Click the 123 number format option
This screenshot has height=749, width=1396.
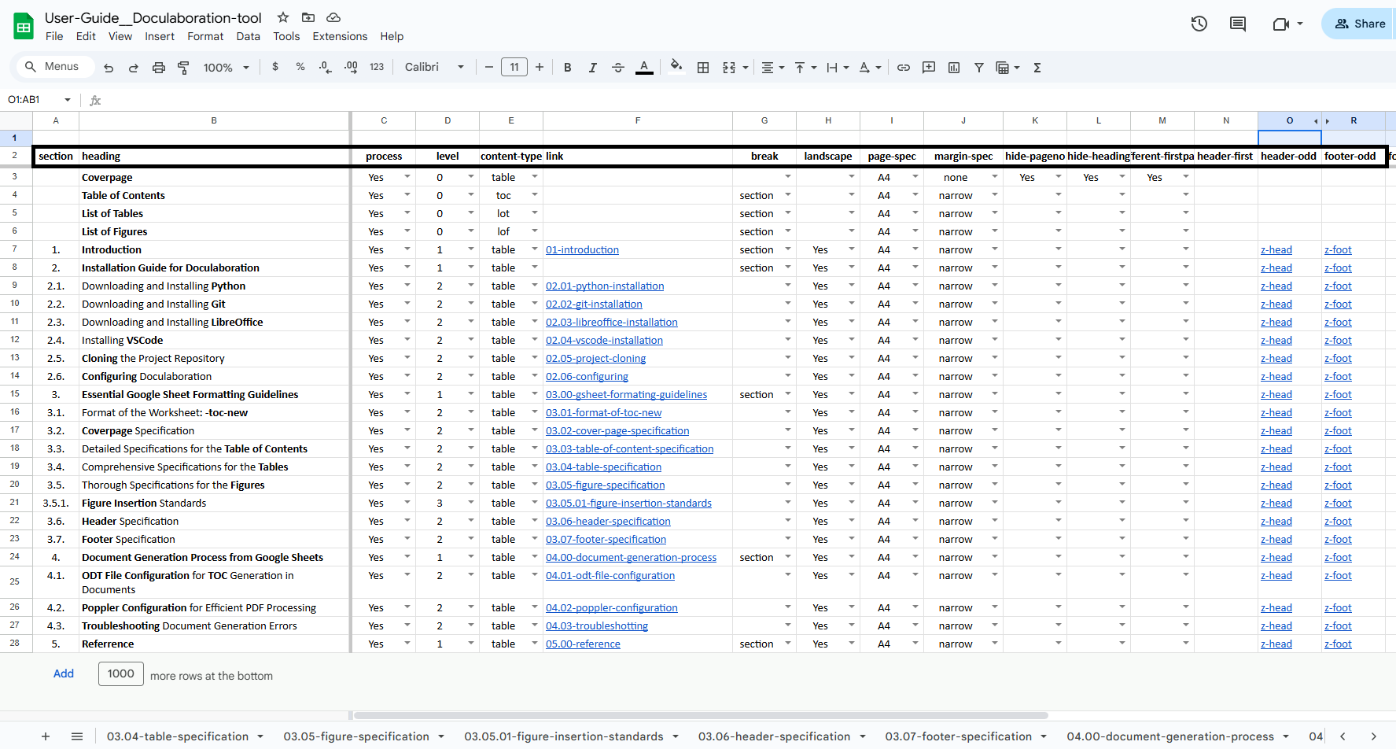[x=377, y=67]
